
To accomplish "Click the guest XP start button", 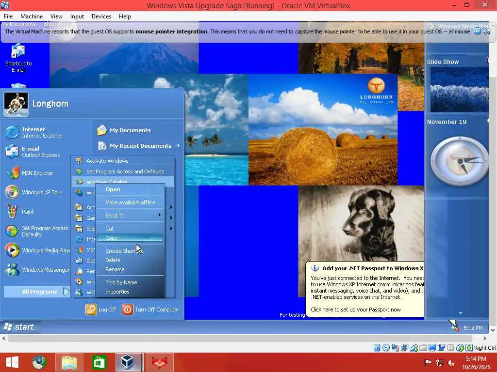I will point(19,327).
